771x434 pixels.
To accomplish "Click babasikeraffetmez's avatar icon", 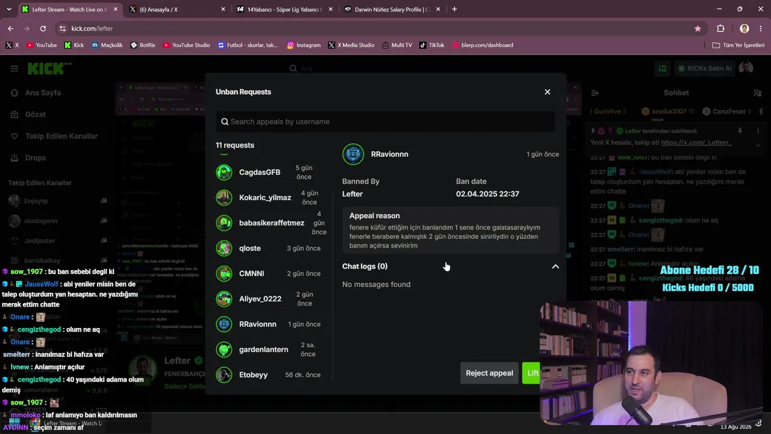I will [x=224, y=223].
